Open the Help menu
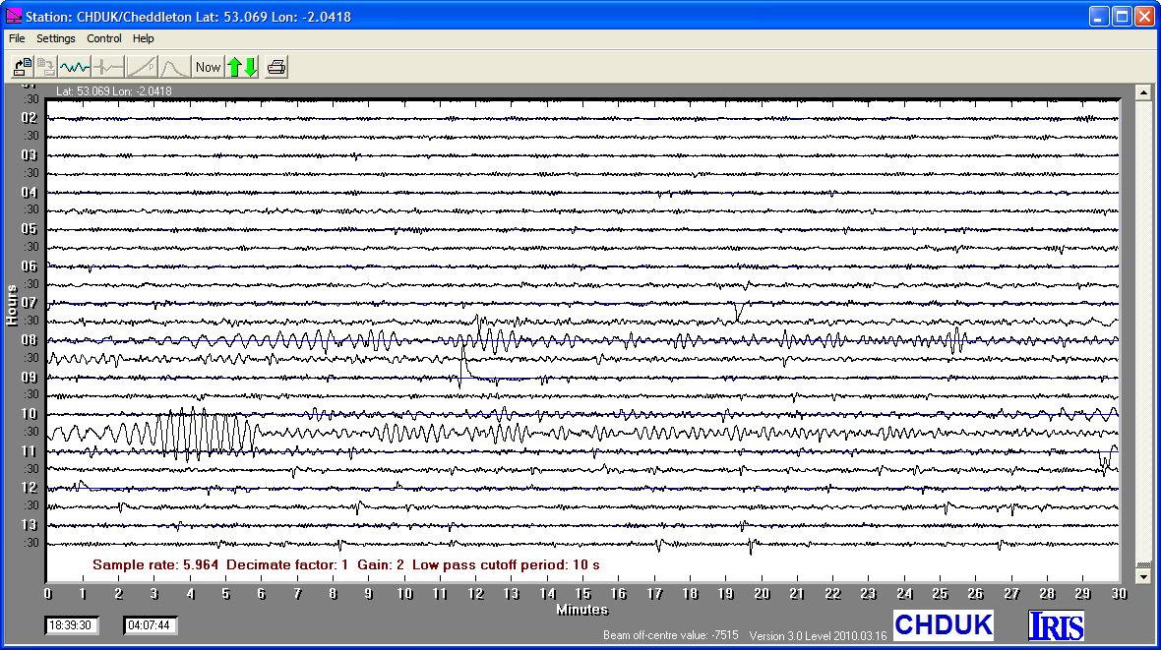The width and height of the screenshot is (1161, 650). coord(143,38)
